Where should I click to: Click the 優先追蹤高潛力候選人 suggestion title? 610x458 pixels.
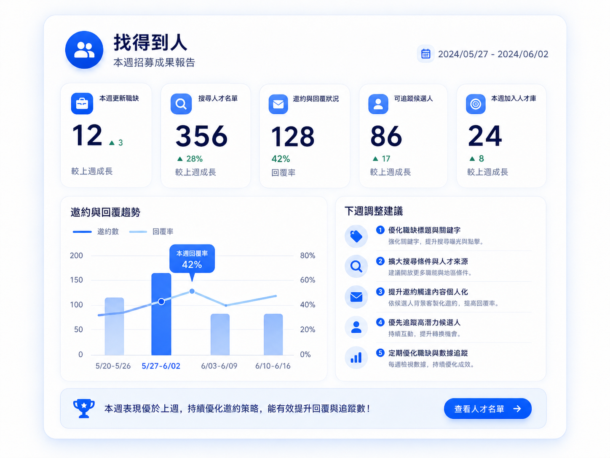pyautogui.click(x=424, y=323)
